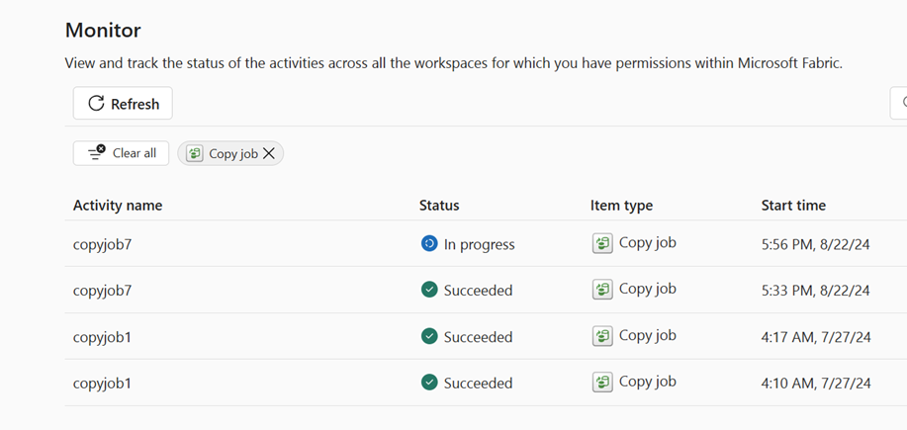Click Succeeded checkmark for 5:33 PM copyjob7

(x=429, y=290)
